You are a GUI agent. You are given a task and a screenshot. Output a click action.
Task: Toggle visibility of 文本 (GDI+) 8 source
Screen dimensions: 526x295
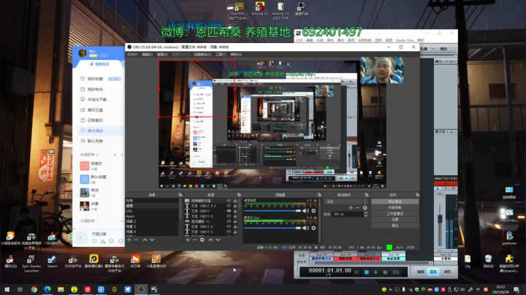[x=229, y=226]
